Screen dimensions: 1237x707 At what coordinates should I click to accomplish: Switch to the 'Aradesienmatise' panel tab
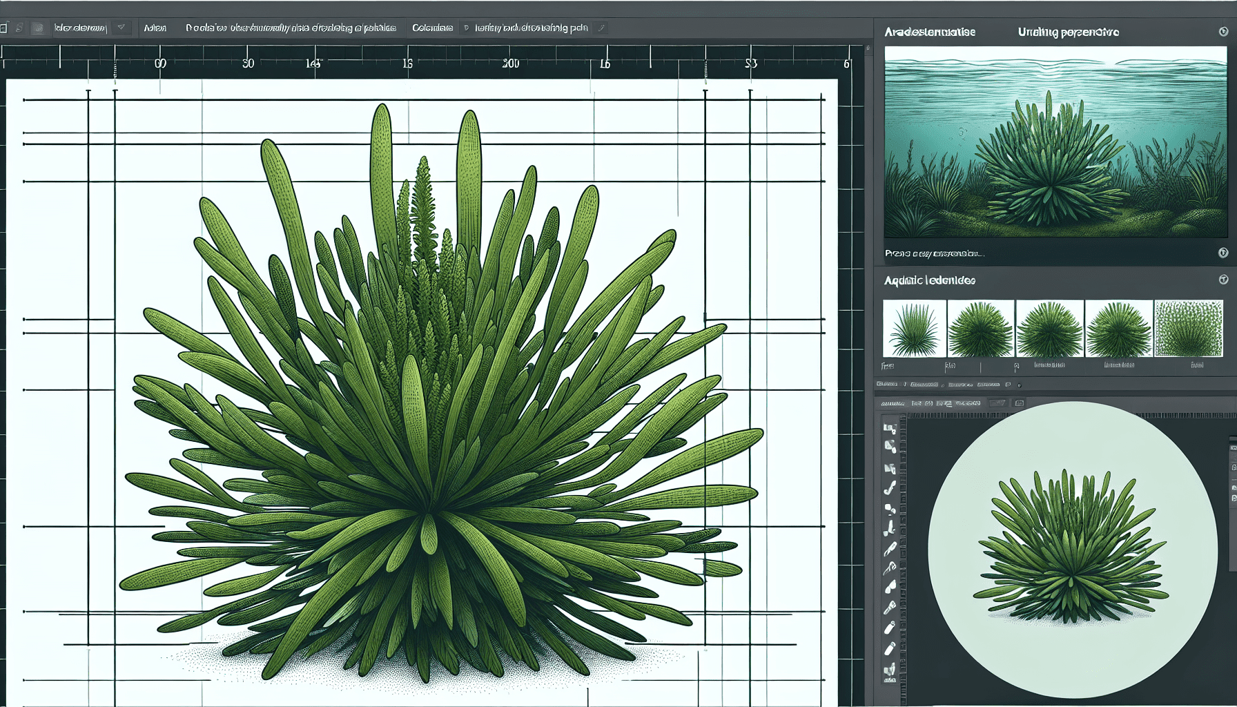pyautogui.click(x=930, y=32)
